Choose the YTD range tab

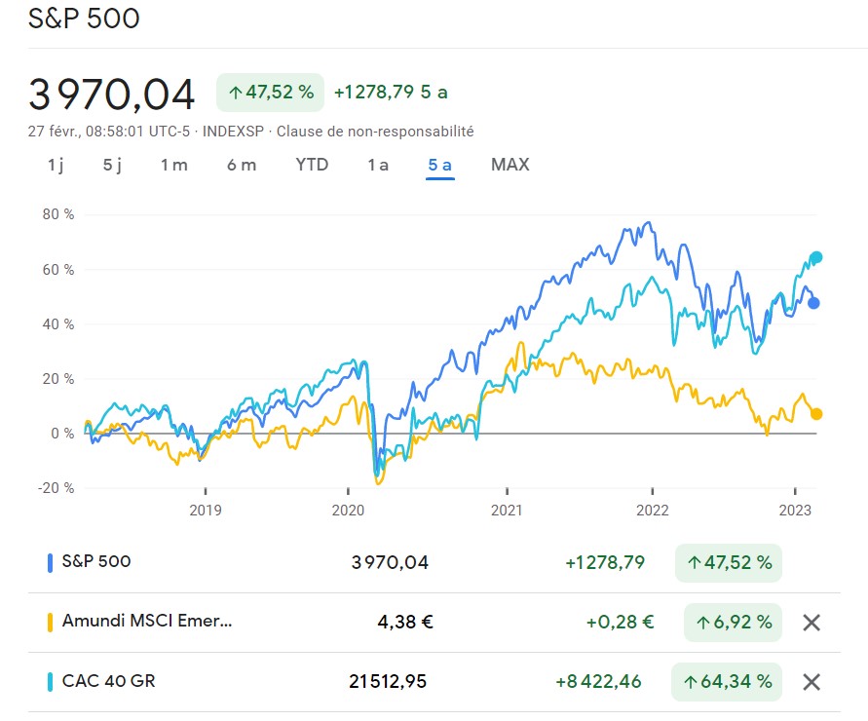(312, 165)
